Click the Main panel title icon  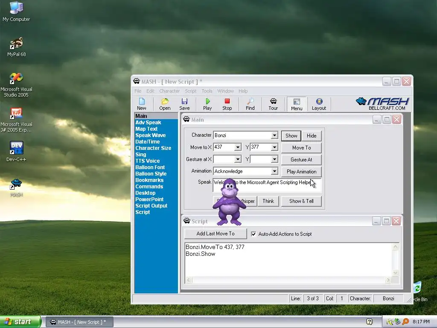[x=186, y=120]
